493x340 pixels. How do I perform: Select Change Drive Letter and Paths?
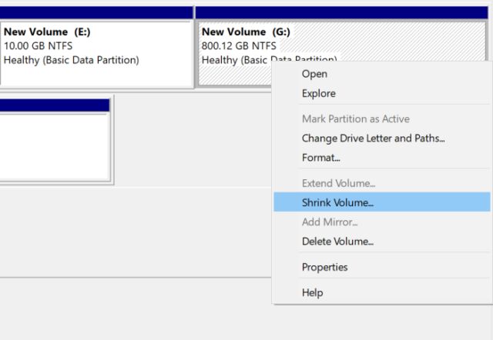pos(382,138)
